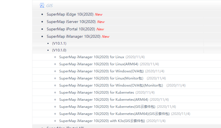Open iManager 10i(2020) for Linux download
The width and height of the screenshot is (221, 128).
(x=92, y=57)
